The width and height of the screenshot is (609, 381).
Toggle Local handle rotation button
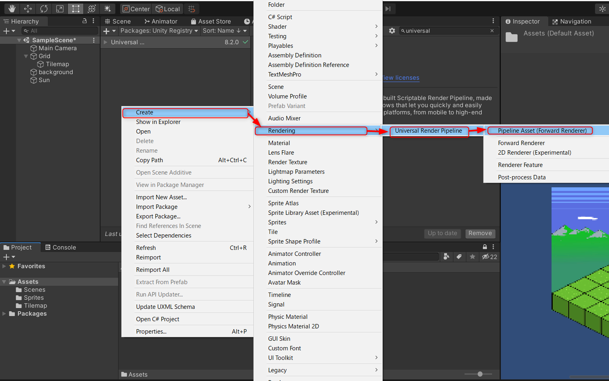168,9
